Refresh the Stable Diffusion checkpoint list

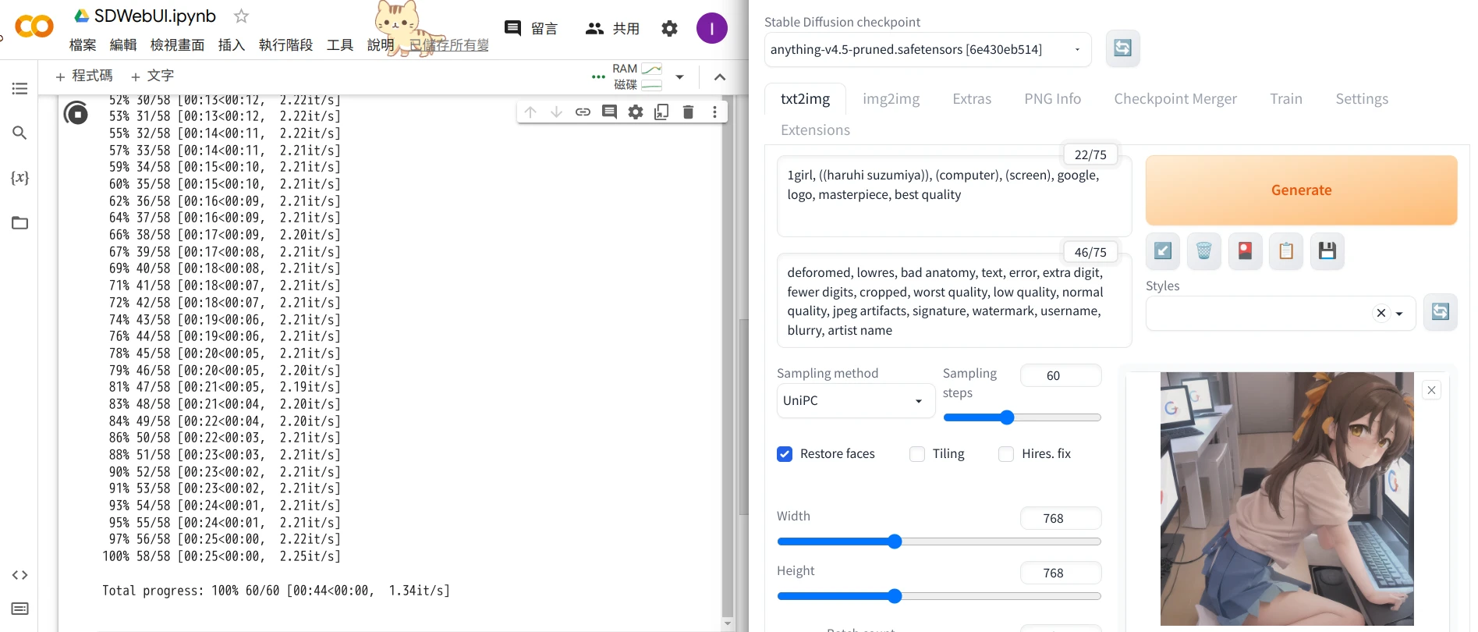[1122, 48]
